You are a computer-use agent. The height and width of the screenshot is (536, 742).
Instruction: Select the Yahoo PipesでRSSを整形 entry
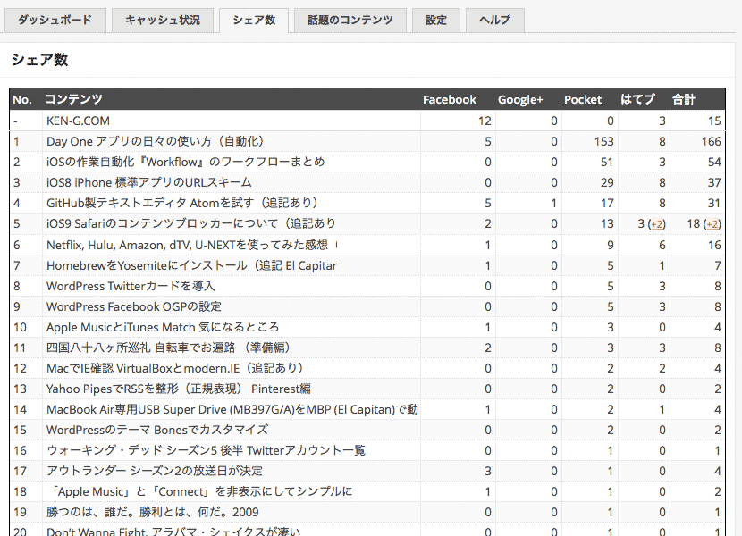pos(179,389)
